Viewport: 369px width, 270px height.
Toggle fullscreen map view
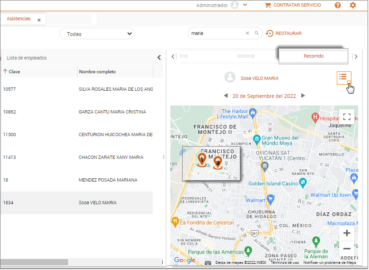pos(347,117)
